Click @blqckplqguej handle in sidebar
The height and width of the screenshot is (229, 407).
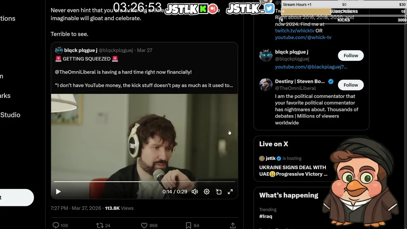292,59
